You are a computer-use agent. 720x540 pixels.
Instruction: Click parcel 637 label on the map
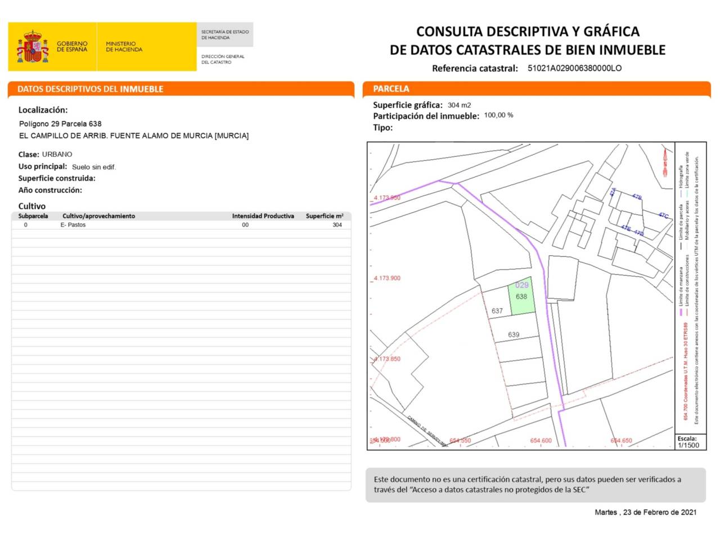(497, 310)
